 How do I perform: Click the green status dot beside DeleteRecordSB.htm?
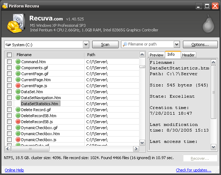[18, 115]
